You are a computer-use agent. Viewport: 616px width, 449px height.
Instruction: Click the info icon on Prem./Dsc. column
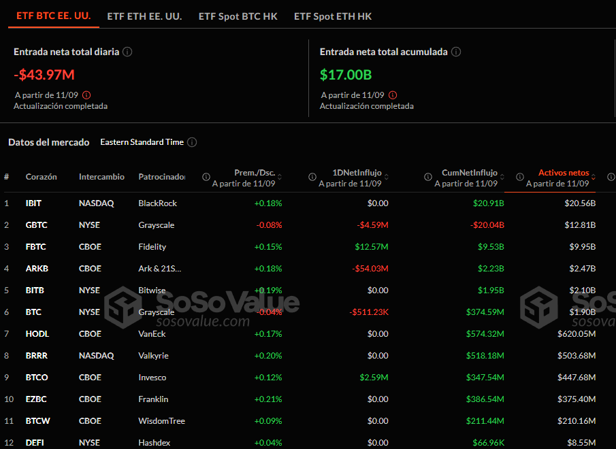tap(205, 177)
